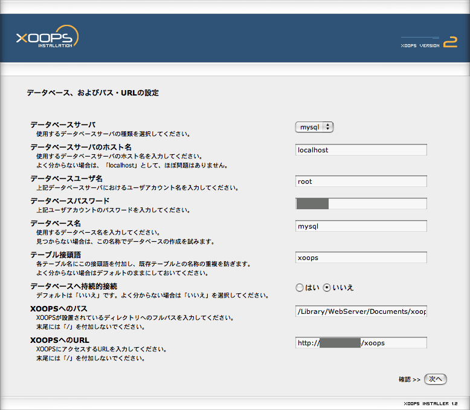The width and height of the screenshot is (470, 410).
Task: Click the XOOPS path field with /Library/WebServer/Documents
Action: (361, 311)
